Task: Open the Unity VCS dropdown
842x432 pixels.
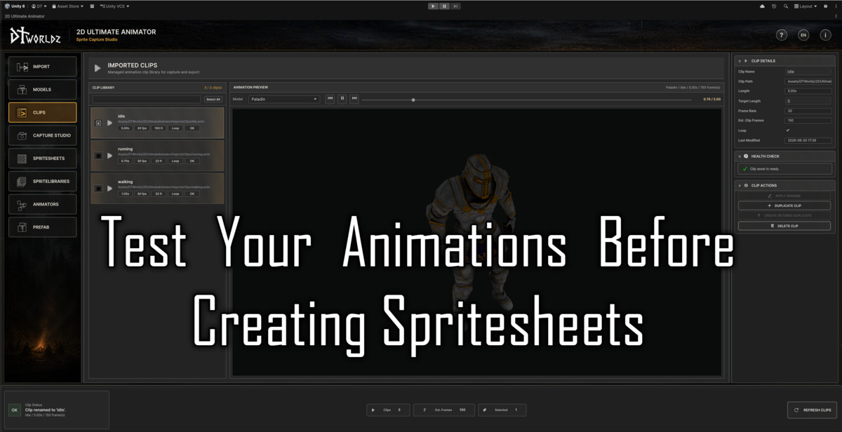Action: pyautogui.click(x=115, y=6)
